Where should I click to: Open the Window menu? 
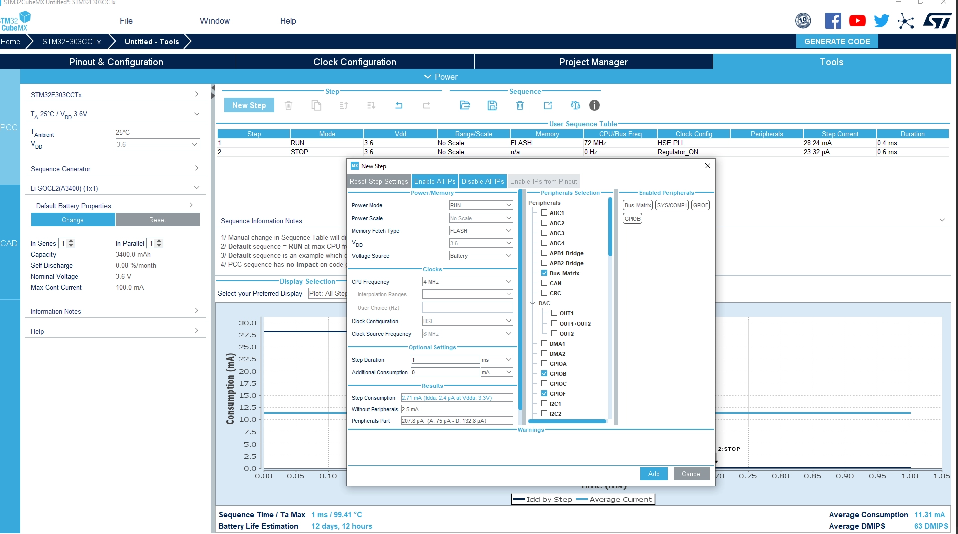click(x=215, y=21)
